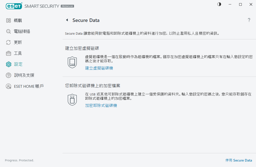Go back using the Secure Data back arrow
Screen dimensions: 256x167
pyautogui.click(x=67, y=20)
